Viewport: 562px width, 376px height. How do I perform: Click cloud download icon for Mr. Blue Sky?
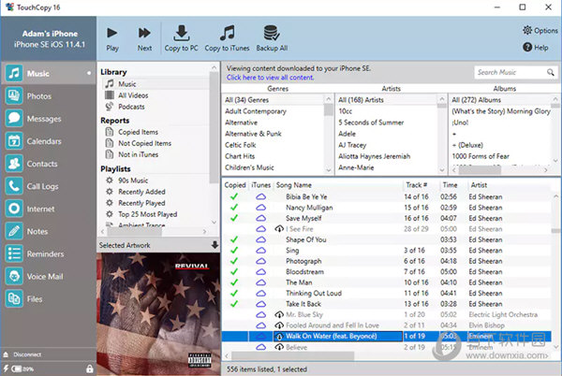click(x=279, y=314)
